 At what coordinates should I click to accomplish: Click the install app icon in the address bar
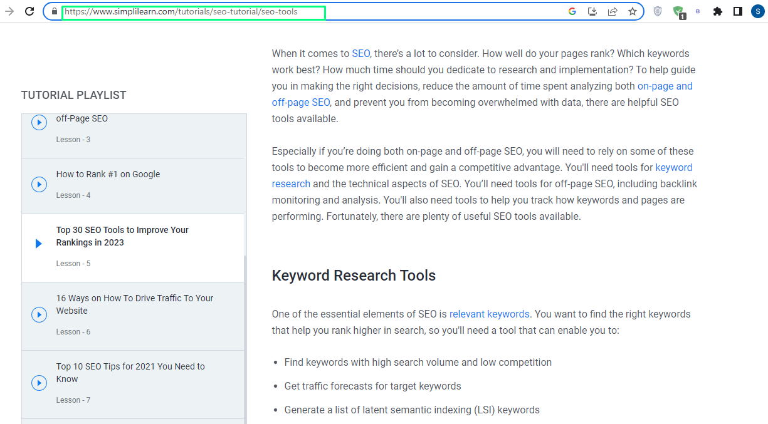592,11
